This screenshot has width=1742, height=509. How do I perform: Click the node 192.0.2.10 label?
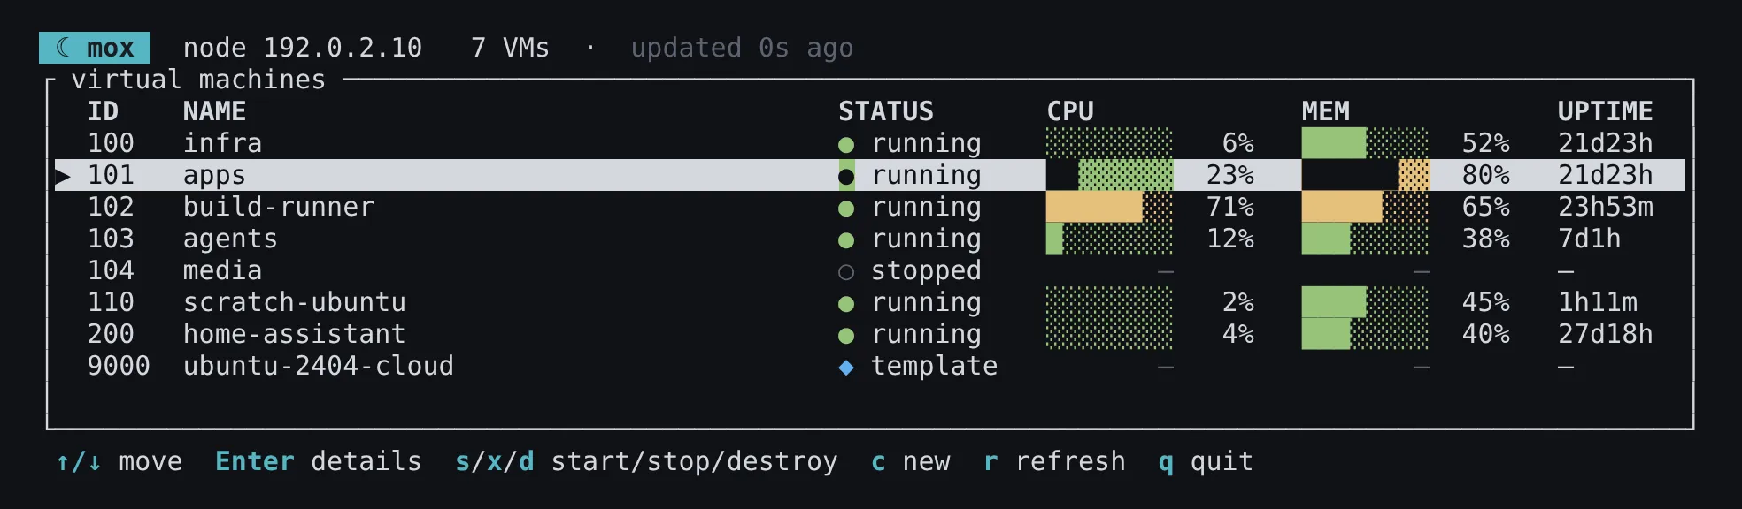tap(303, 48)
